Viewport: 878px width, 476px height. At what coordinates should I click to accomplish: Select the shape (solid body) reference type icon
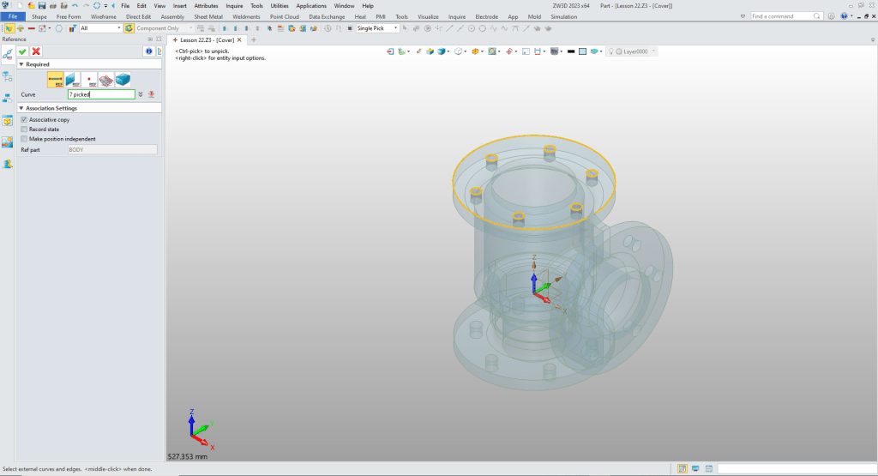pos(123,80)
